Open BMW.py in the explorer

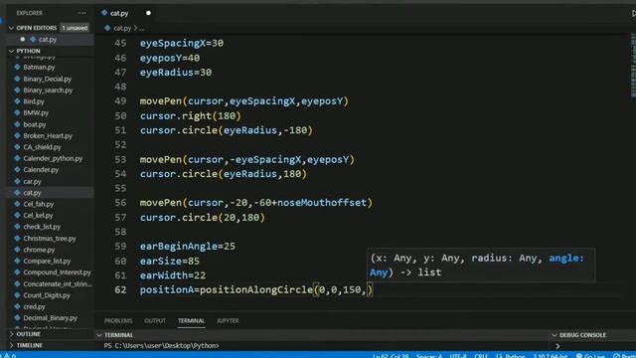pos(36,112)
